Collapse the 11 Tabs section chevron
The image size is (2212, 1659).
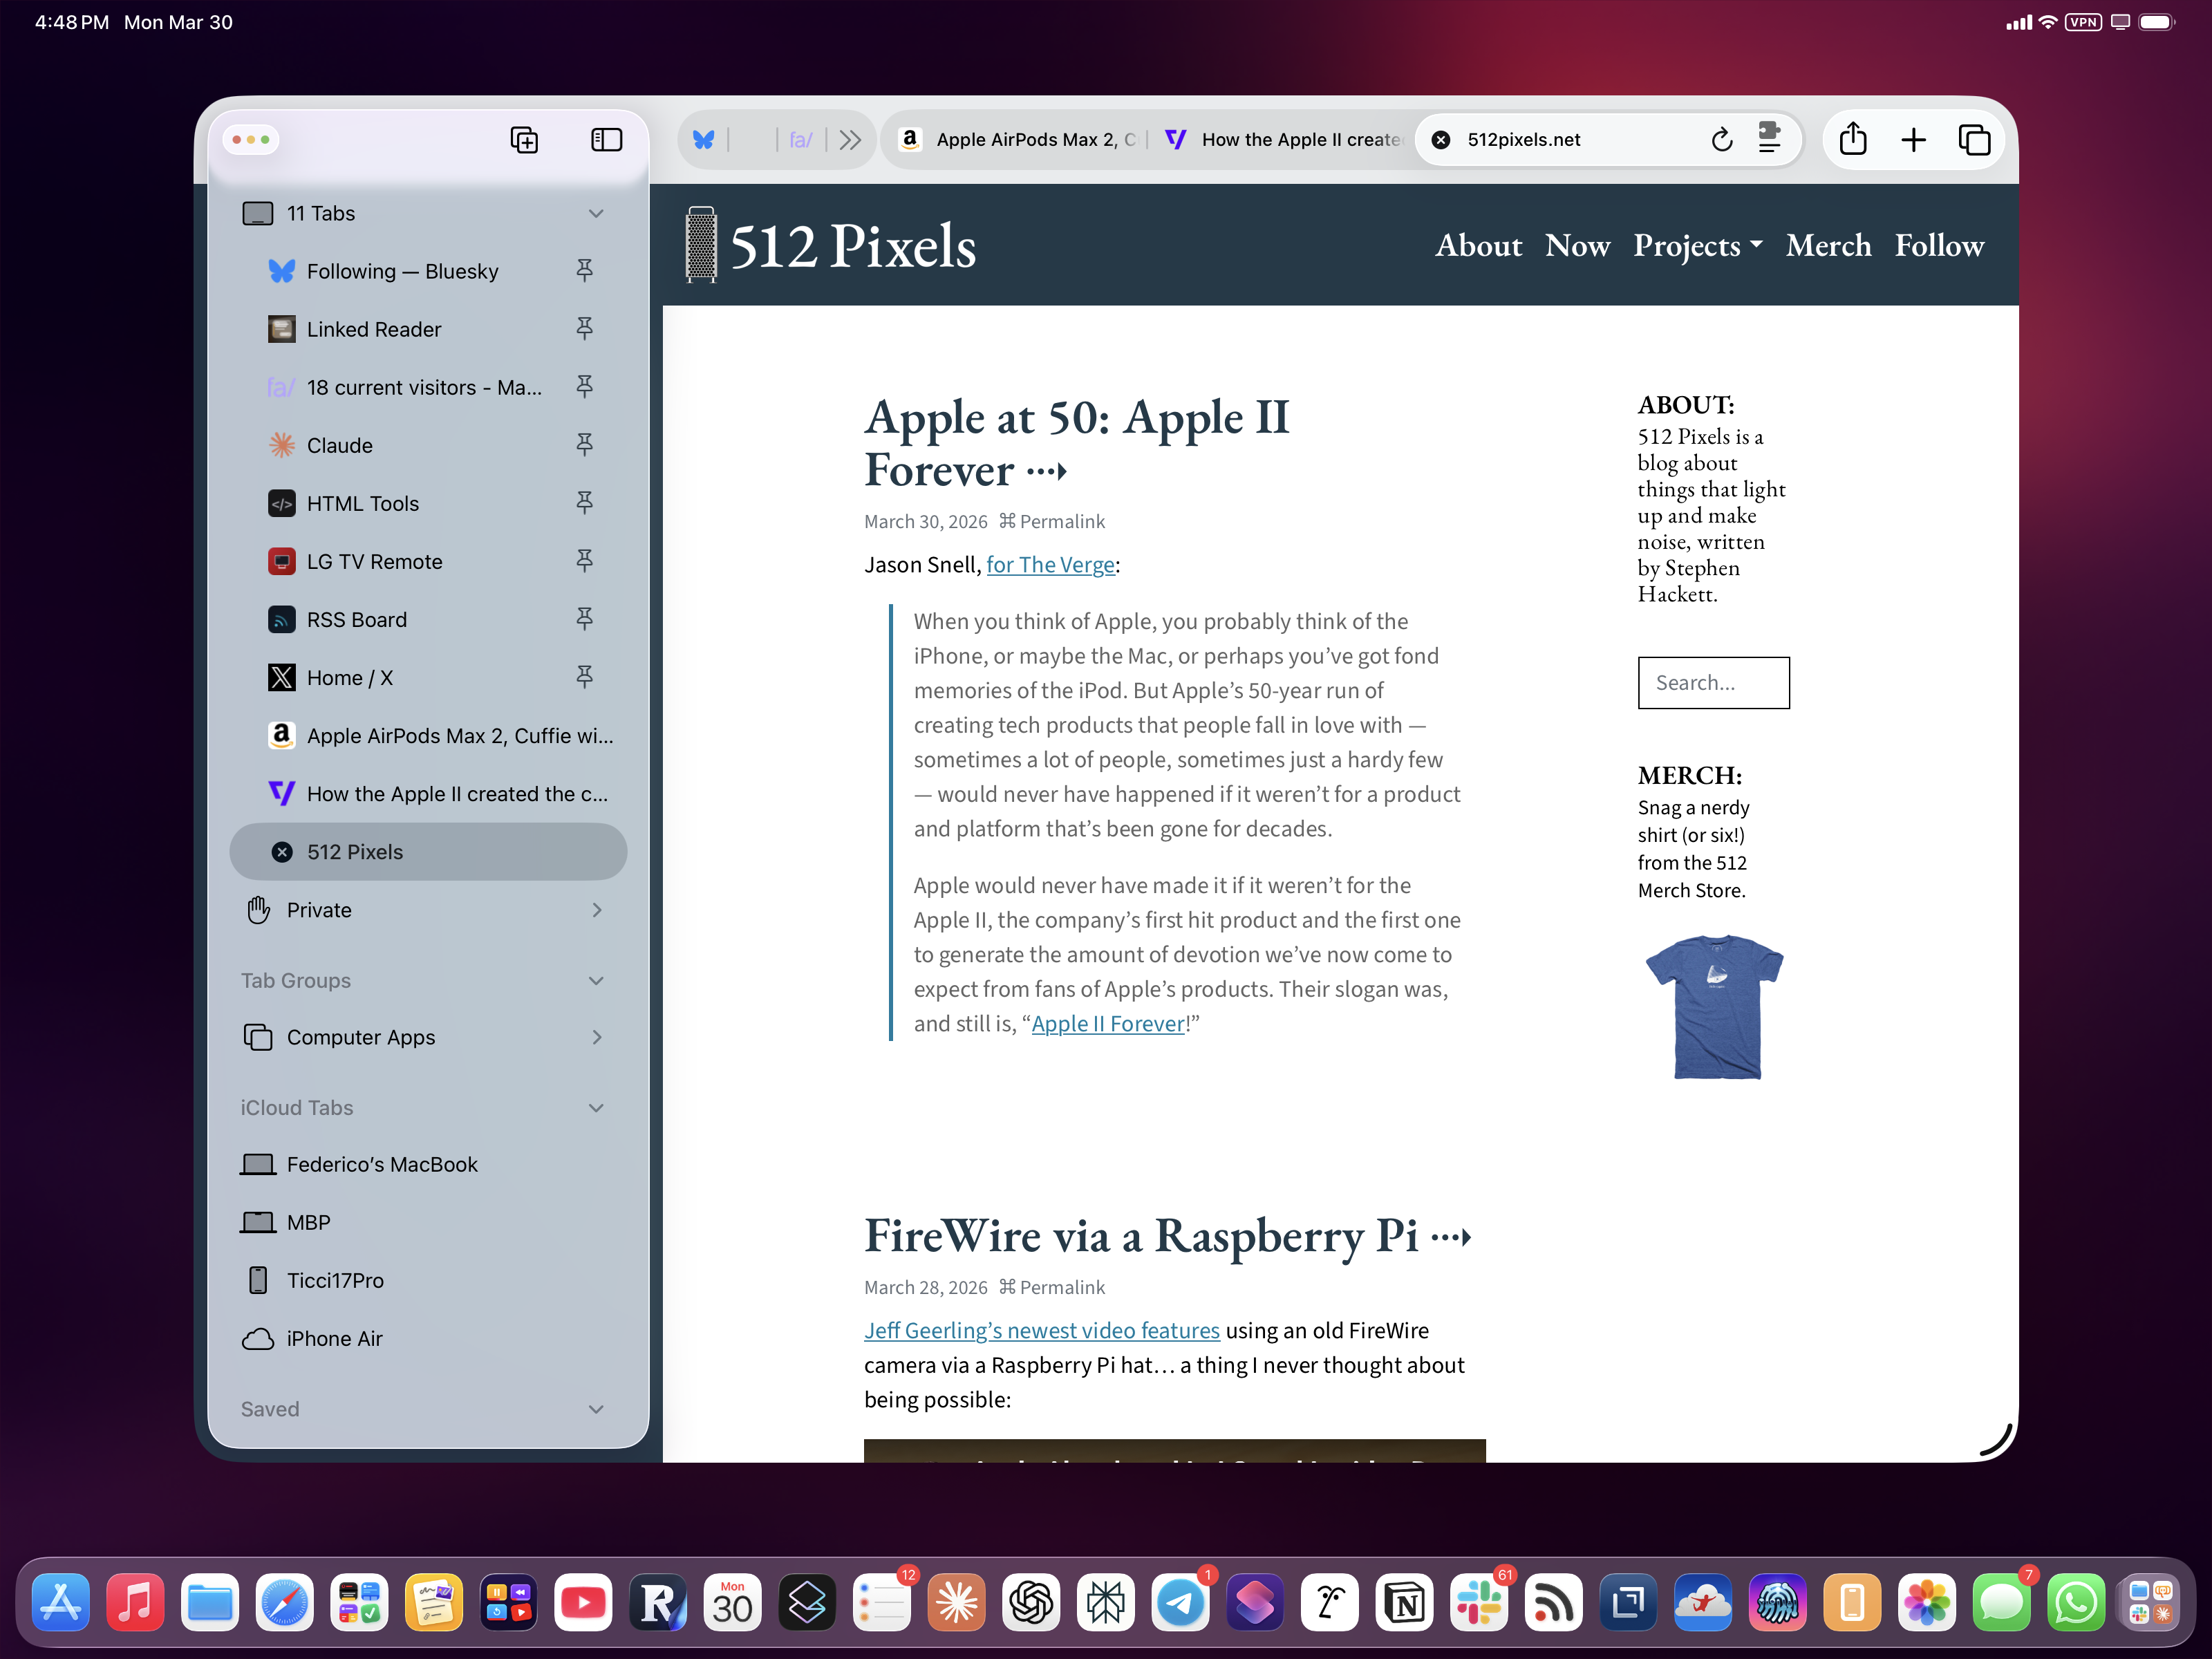pos(597,213)
